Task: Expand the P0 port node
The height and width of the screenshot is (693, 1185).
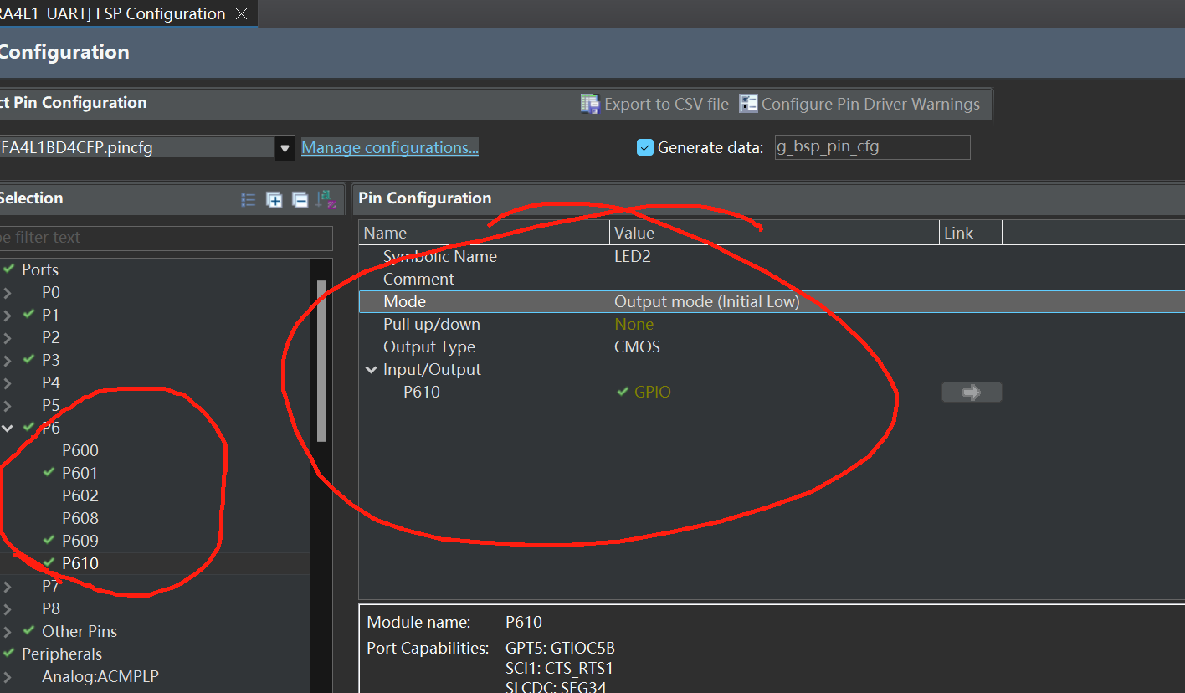Action: [x=8, y=293]
